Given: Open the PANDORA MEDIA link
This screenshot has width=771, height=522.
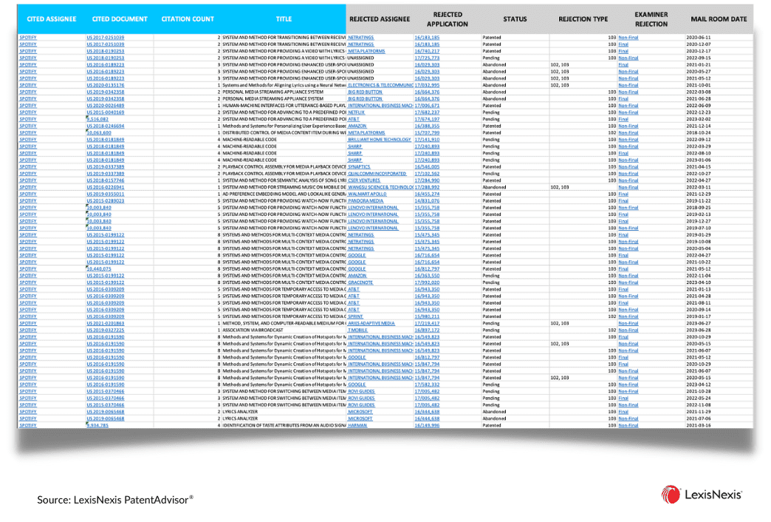Looking at the screenshot, I should click(x=366, y=201).
